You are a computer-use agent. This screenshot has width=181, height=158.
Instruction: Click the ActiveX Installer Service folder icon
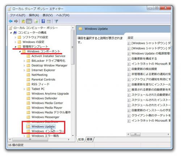(x=28, y=56)
